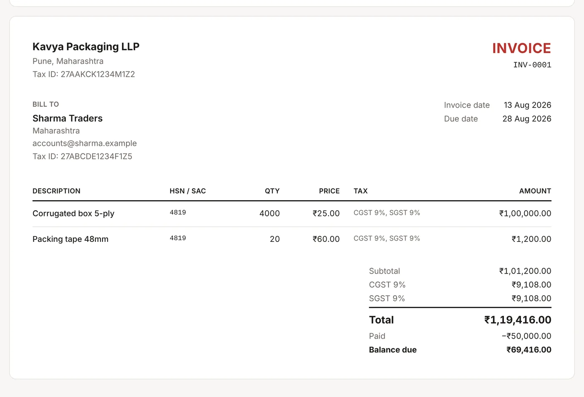Click the paid amount −₹50,000.00

(526, 336)
